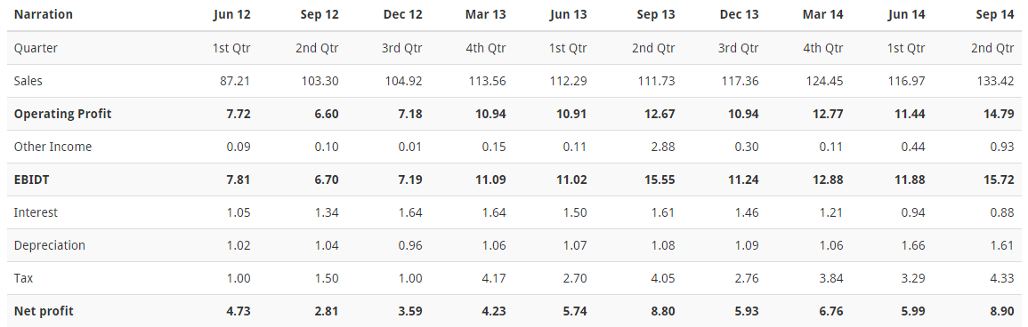
Task: Click Depreciation value 1.66 for Jun 14
Action: [x=913, y=245]
